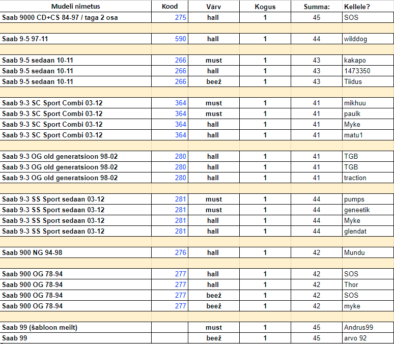
Task: Select cell 'Saab 9-5 97-11'
Action: pyautogui.click(x=76, y=39)
